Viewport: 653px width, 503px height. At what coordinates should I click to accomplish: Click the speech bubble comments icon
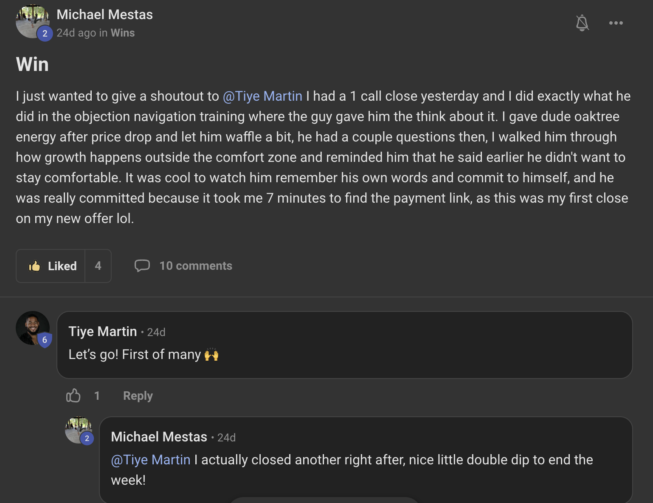pyautogui.click(x=142, y=266)
